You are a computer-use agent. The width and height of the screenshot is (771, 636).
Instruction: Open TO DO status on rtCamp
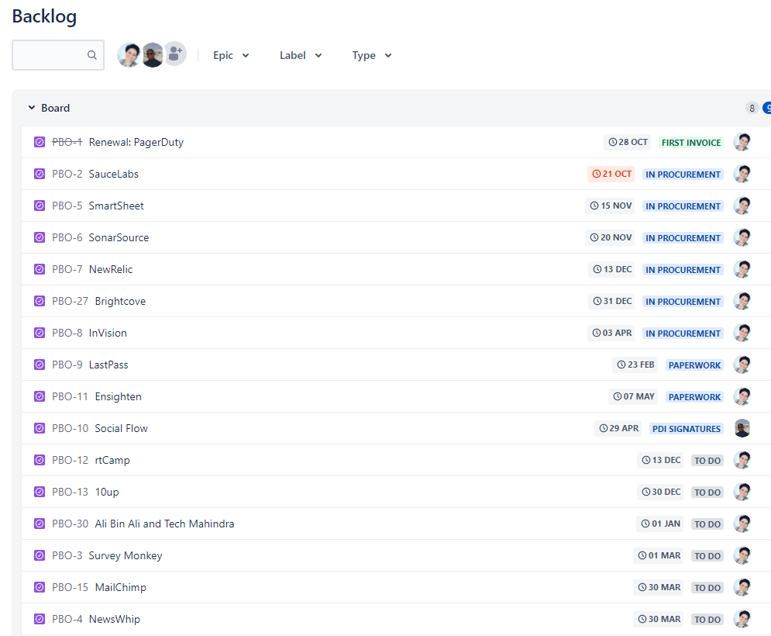[707, 460]
